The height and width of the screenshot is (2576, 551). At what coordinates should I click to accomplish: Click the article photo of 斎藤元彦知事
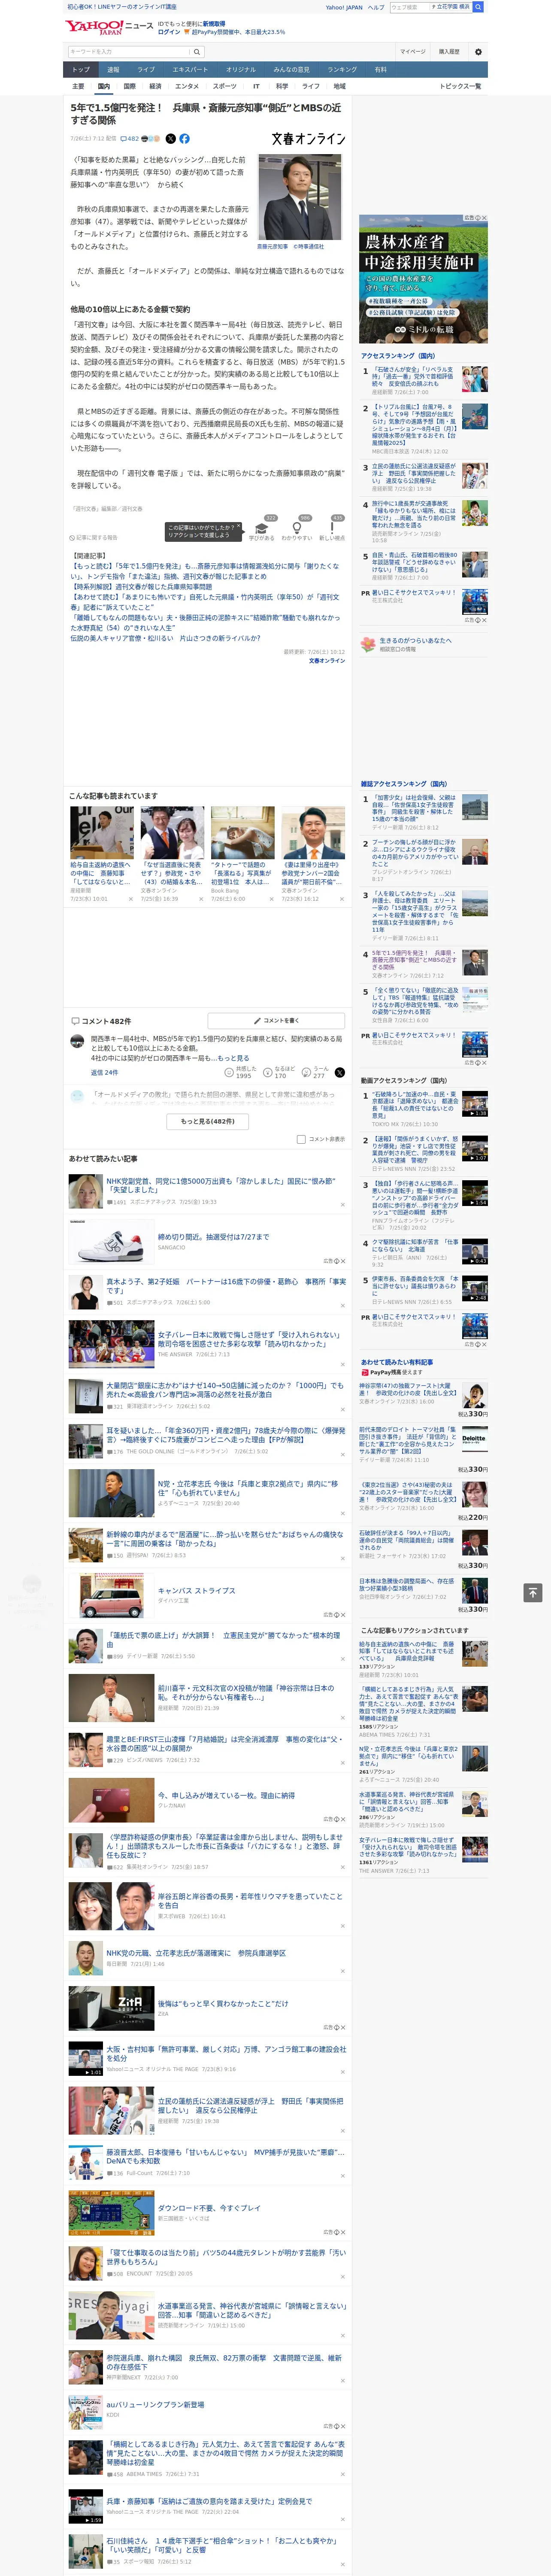pyautogui.click(x=300, y=197)
